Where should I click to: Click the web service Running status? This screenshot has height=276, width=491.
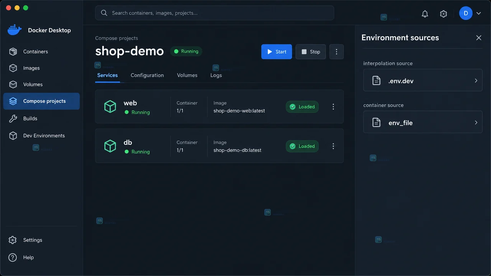(137, 112)
